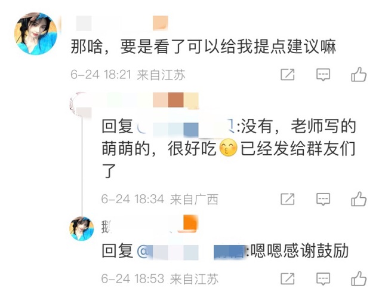Like the 18:53 reply 嗯嗯感谢鼓励

tap(359, 278)
